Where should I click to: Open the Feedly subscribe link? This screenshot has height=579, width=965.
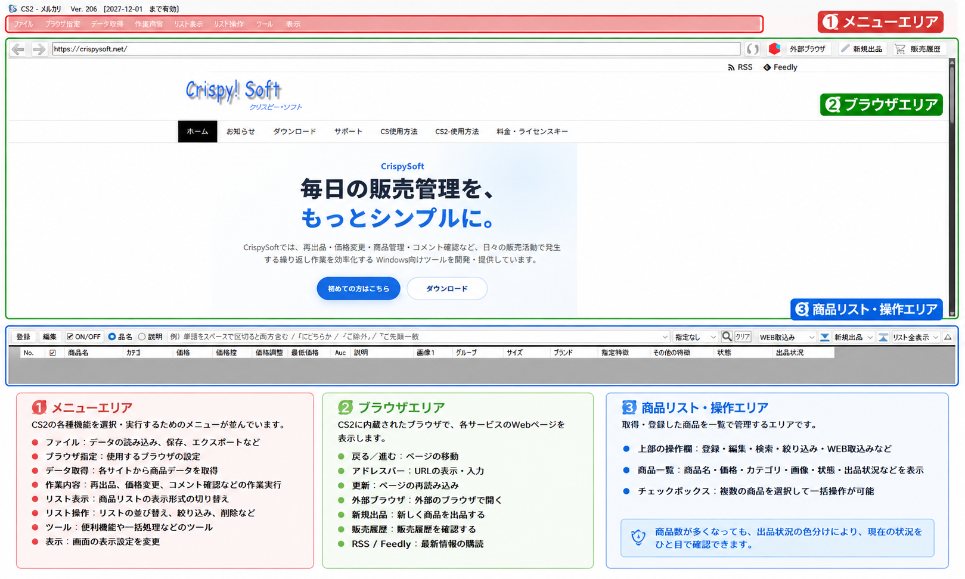click(x=780, y=67)
